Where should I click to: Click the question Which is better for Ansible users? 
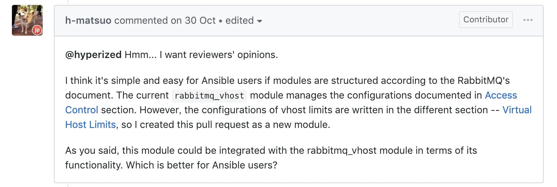(202, 165)
